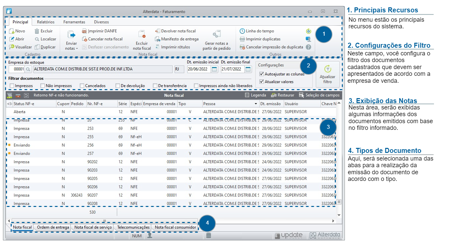The image size is (460, 247).
Task: Switch to the Ordem de entrega tab
Action: pos(53,227)
